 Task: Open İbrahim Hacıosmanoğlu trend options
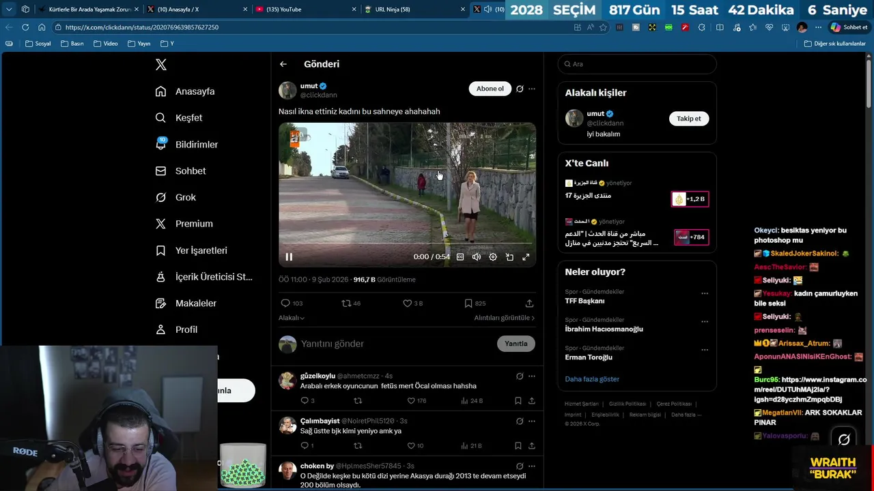coord(705,321)
